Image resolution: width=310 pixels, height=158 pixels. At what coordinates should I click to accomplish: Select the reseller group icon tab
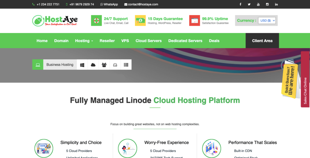104,65
